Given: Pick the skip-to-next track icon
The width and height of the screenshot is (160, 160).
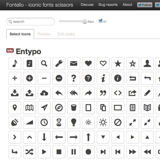Looking at the screenshot, I should tap(103, 152).
